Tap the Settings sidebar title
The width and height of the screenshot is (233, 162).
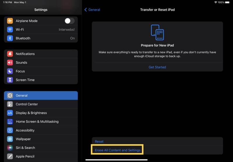(x=41, y=10)
